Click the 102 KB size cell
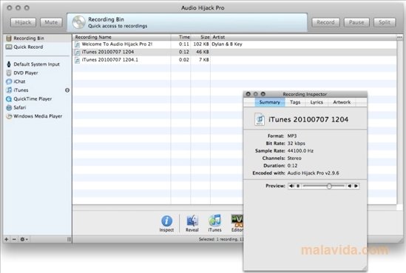 pos(201,44)
